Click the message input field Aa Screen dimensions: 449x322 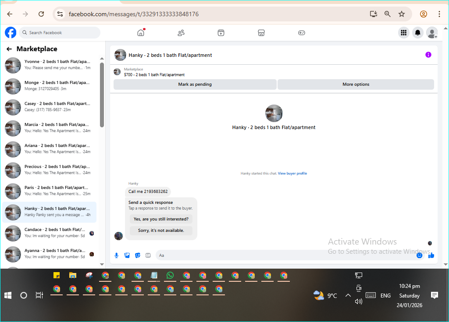pos(285,255)
